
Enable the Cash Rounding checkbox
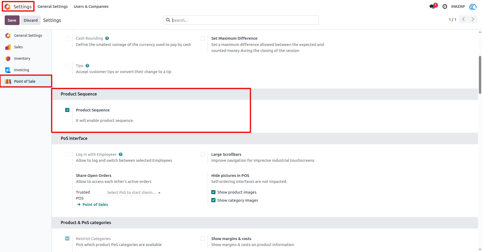(x=67, y=38)
